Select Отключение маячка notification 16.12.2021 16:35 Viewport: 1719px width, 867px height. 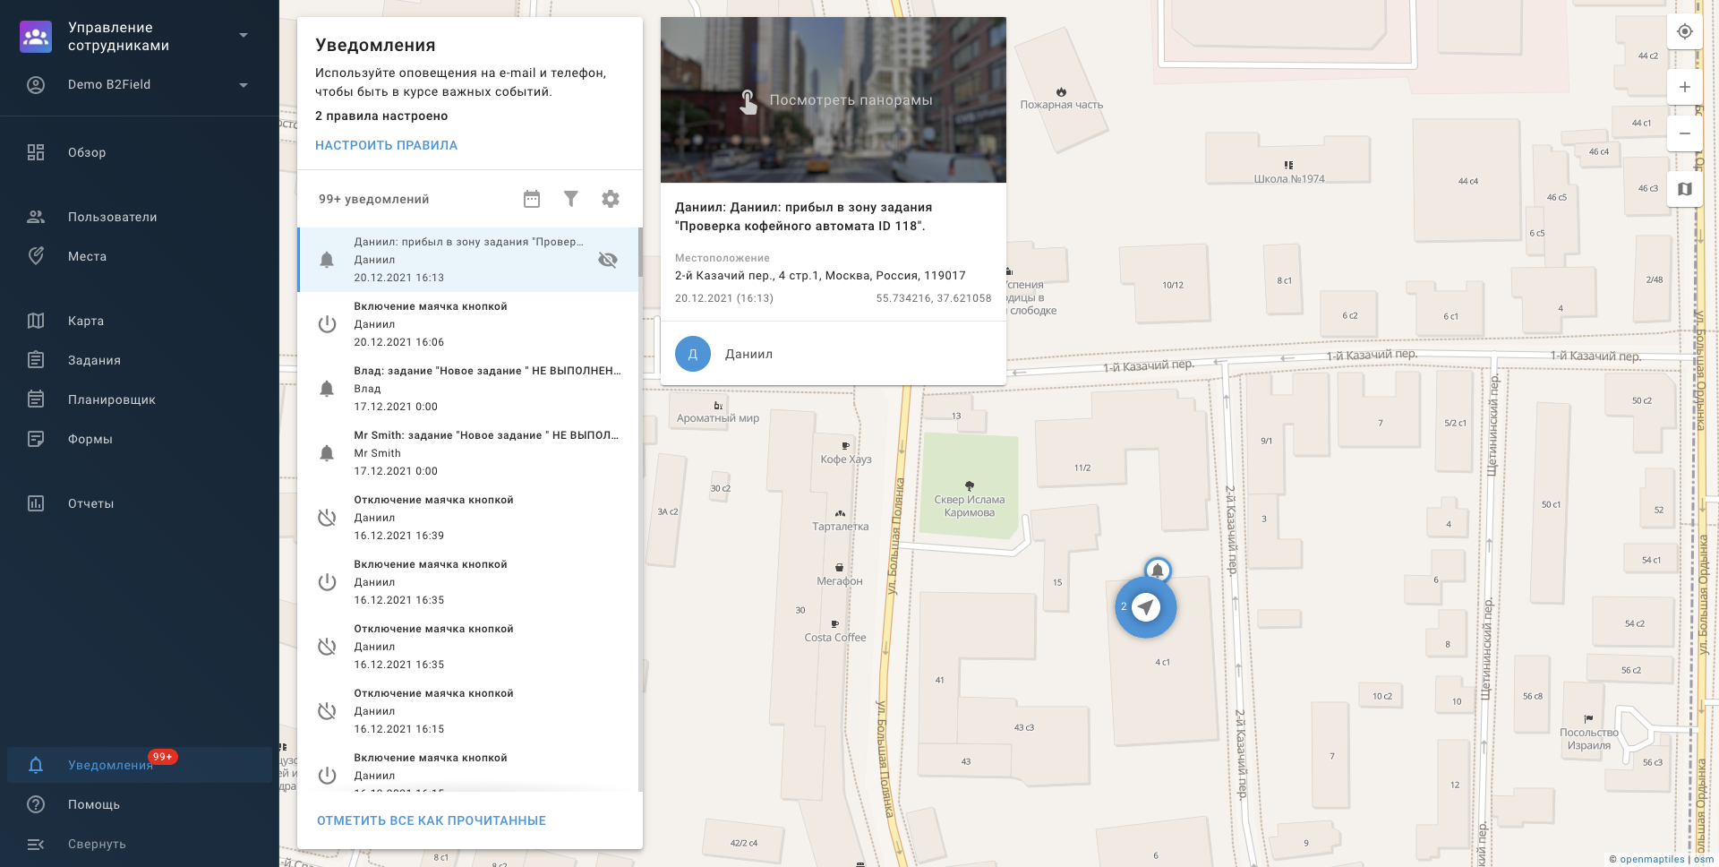point(468,647)
